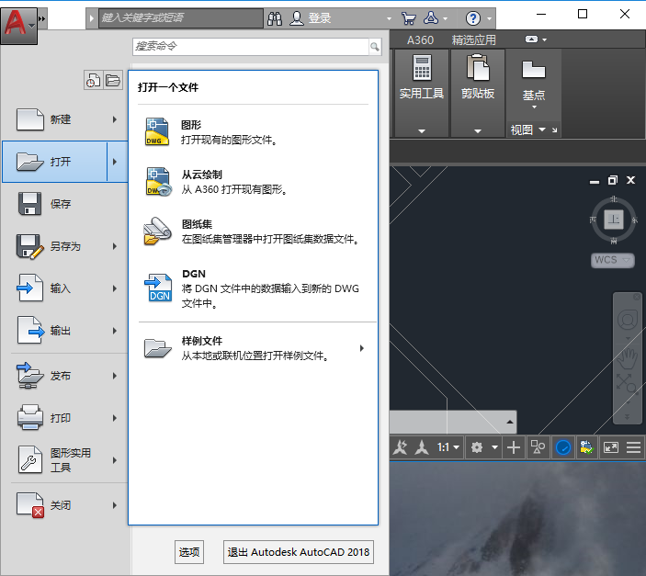Image resolution: width=646 pixels, height=576 pixels.
Task: Expand the Export (输出) submenu arrow
Action: coord(115,331)
